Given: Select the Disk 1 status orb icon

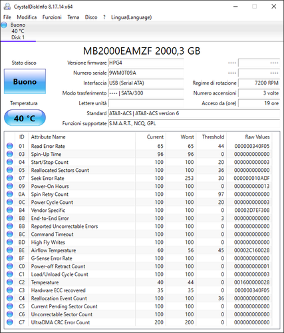Looking at the screenshot, I should 4,25.
